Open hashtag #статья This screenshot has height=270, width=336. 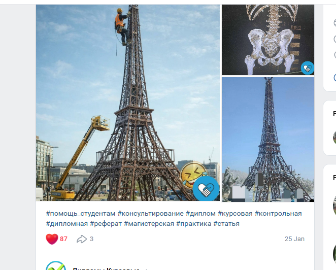coord(226,224)
